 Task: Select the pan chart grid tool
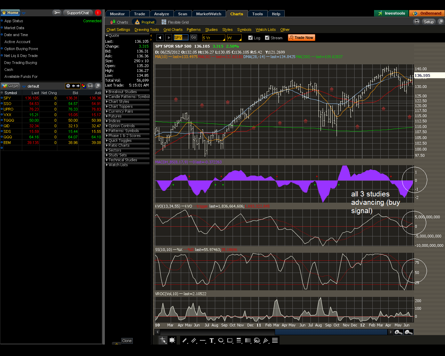click(x=172, y=340)
